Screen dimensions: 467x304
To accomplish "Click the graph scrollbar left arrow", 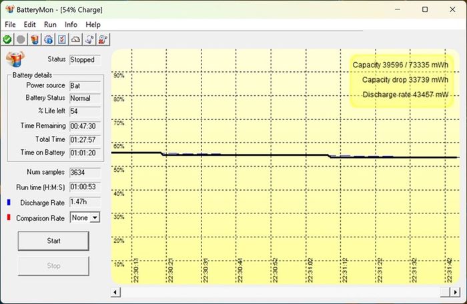I will click(115, 292).
